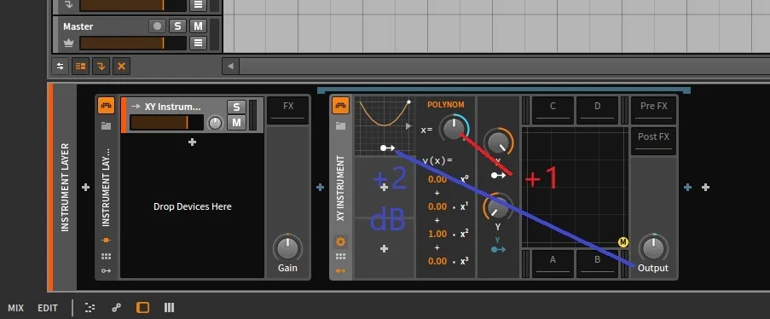Click the XY Instrum layer pan knob
The height and width of the screenshot is (319, 770).
(x=215, y=123)
